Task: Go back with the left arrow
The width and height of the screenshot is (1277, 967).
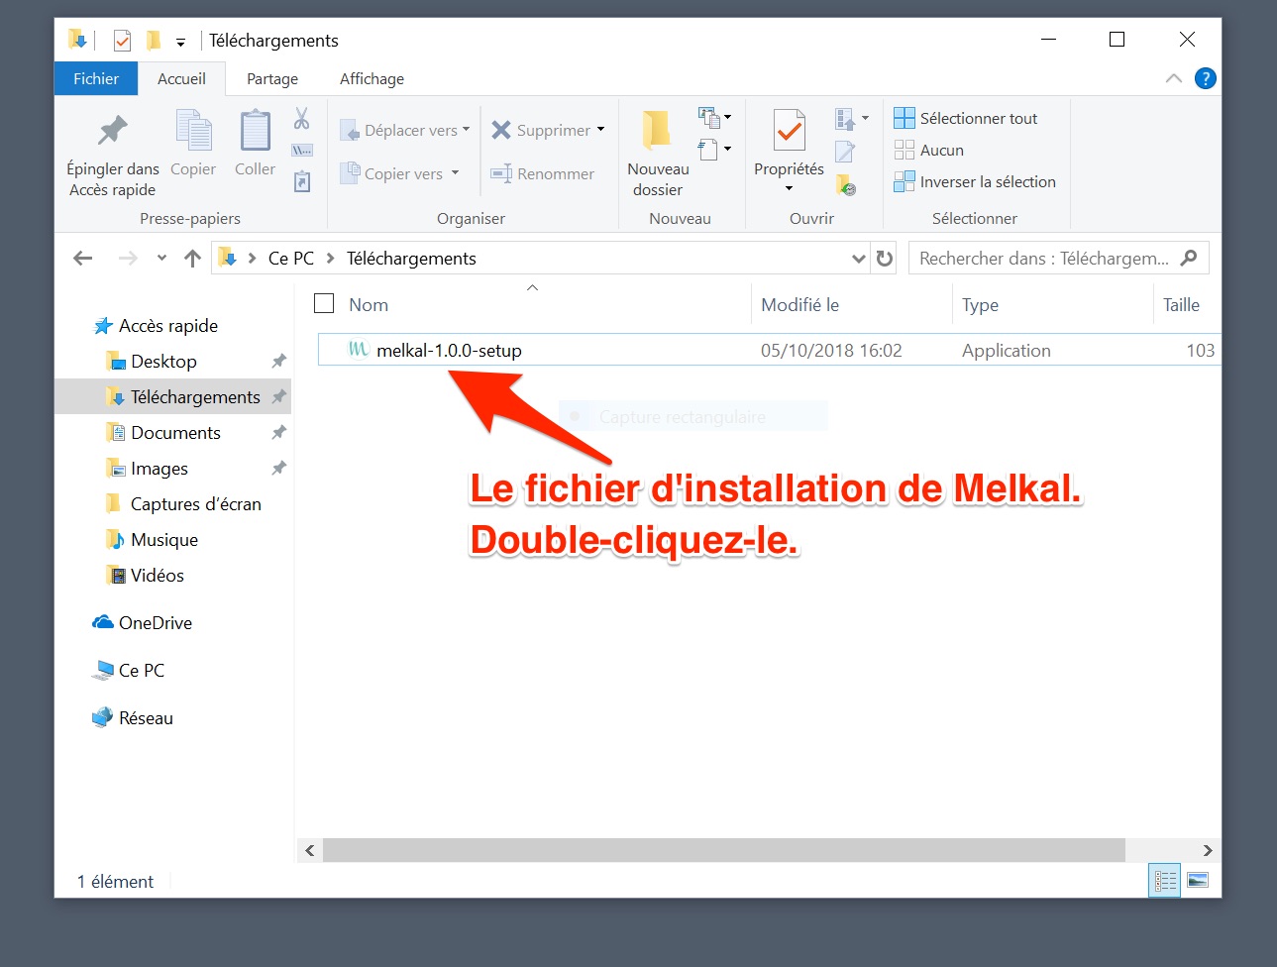Action: tap(83, 259)
